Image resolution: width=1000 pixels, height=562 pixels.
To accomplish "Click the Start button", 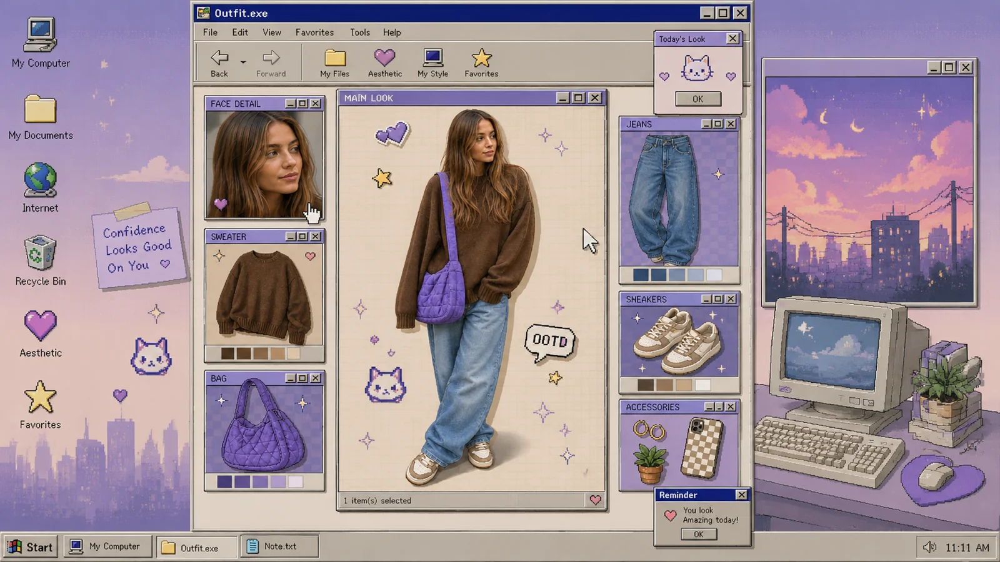I will tap(31, 547).
